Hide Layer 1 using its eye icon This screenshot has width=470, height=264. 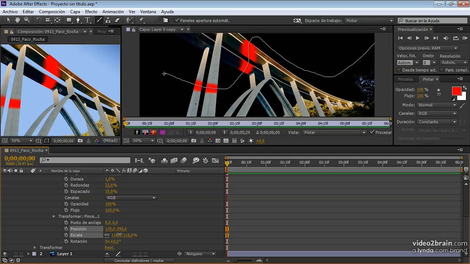click(x=5, y=254)
